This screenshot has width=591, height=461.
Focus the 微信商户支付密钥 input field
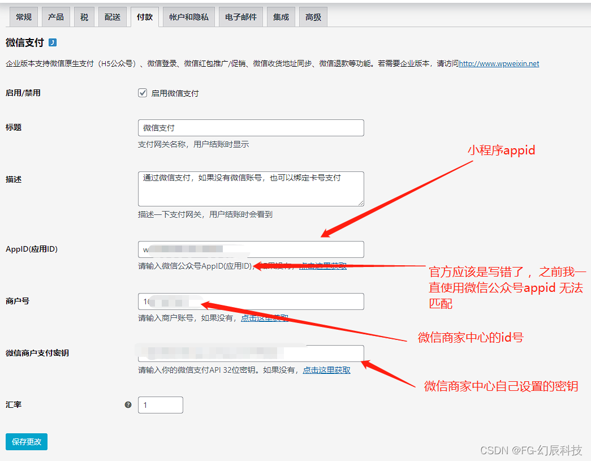click(251, 353)
